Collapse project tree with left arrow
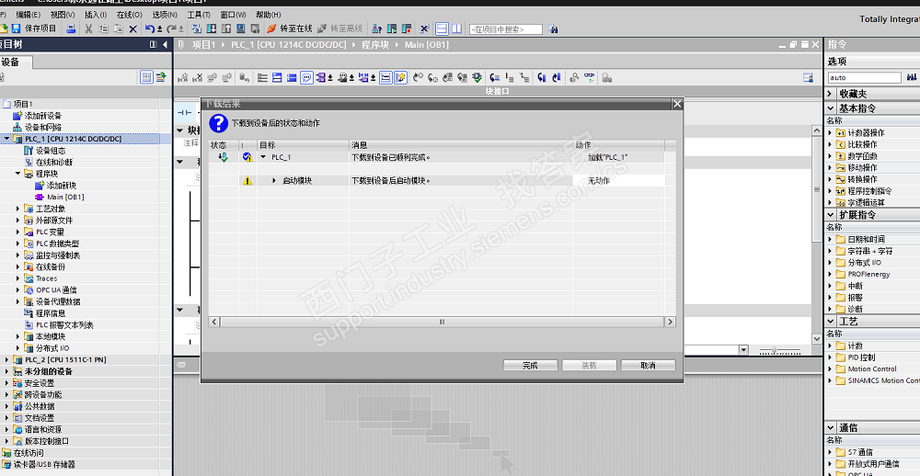The width and height of the screenshot is (920, 476). pos(165,44)
